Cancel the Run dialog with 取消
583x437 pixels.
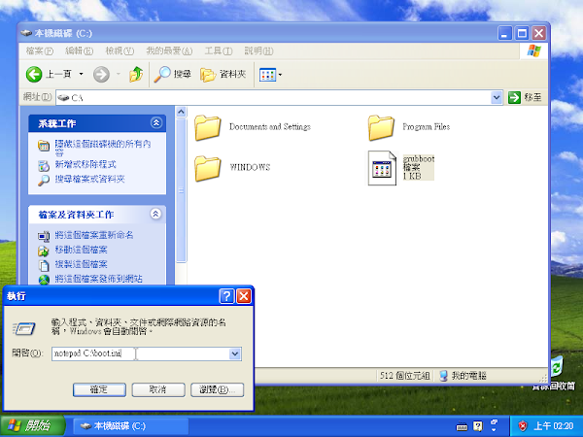(158, 389)
